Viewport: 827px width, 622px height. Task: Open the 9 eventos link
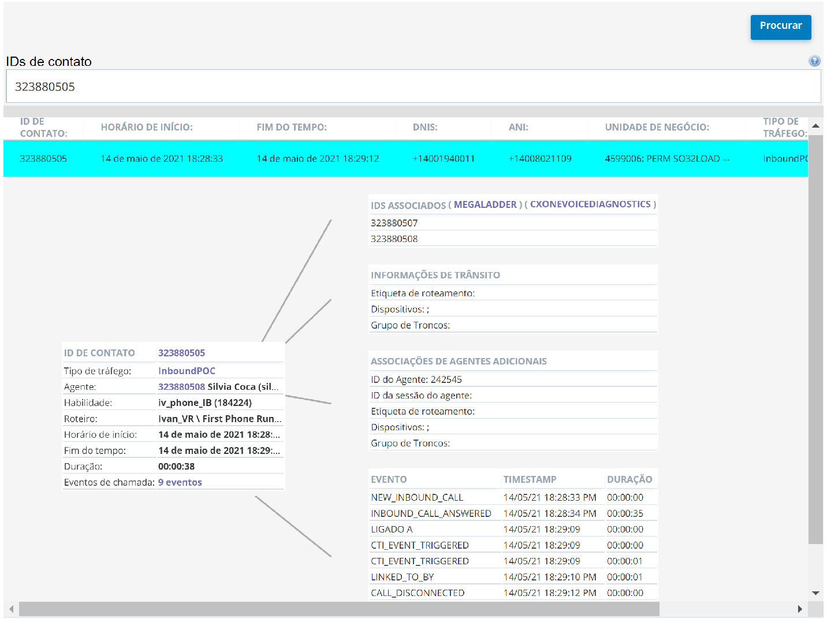(180, 482)
